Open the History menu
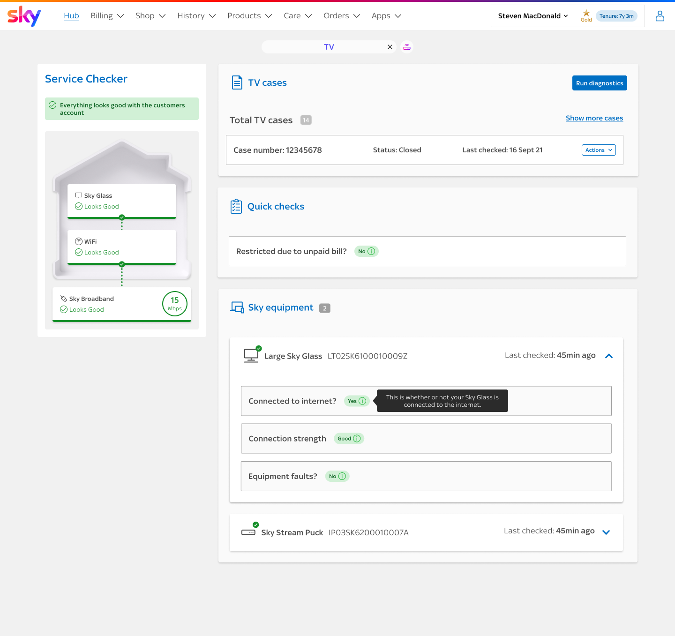 point(196,15)
